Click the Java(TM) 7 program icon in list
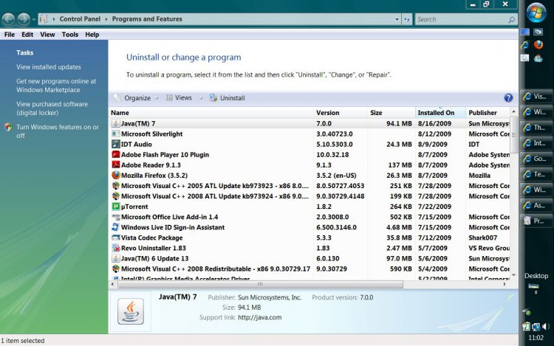This screenshot has height=346, width=554. pyautogui.click(x=115, y=123)
